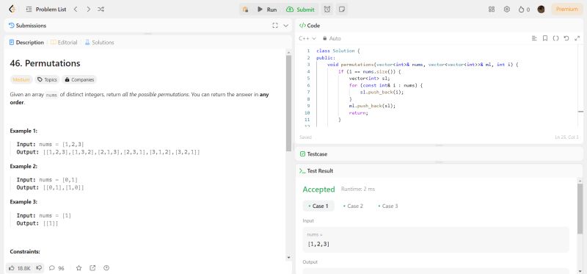587x274 pixels.
Task: Open the Test Result tab
Action: [316, 170]
